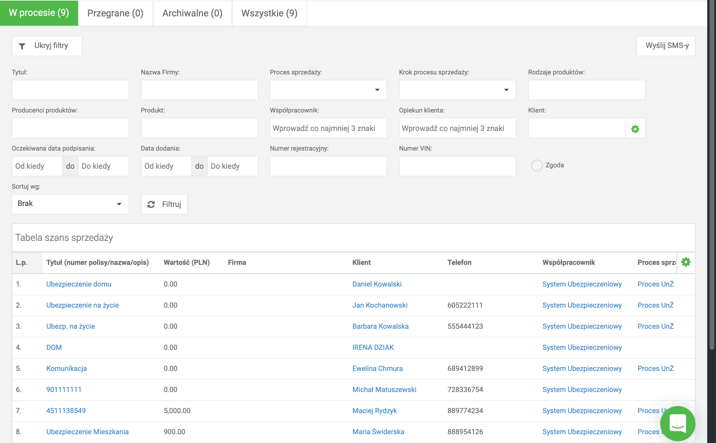Click the Wartość (PLN) column header
Screen dimensions: 716x443
(187, 263)
